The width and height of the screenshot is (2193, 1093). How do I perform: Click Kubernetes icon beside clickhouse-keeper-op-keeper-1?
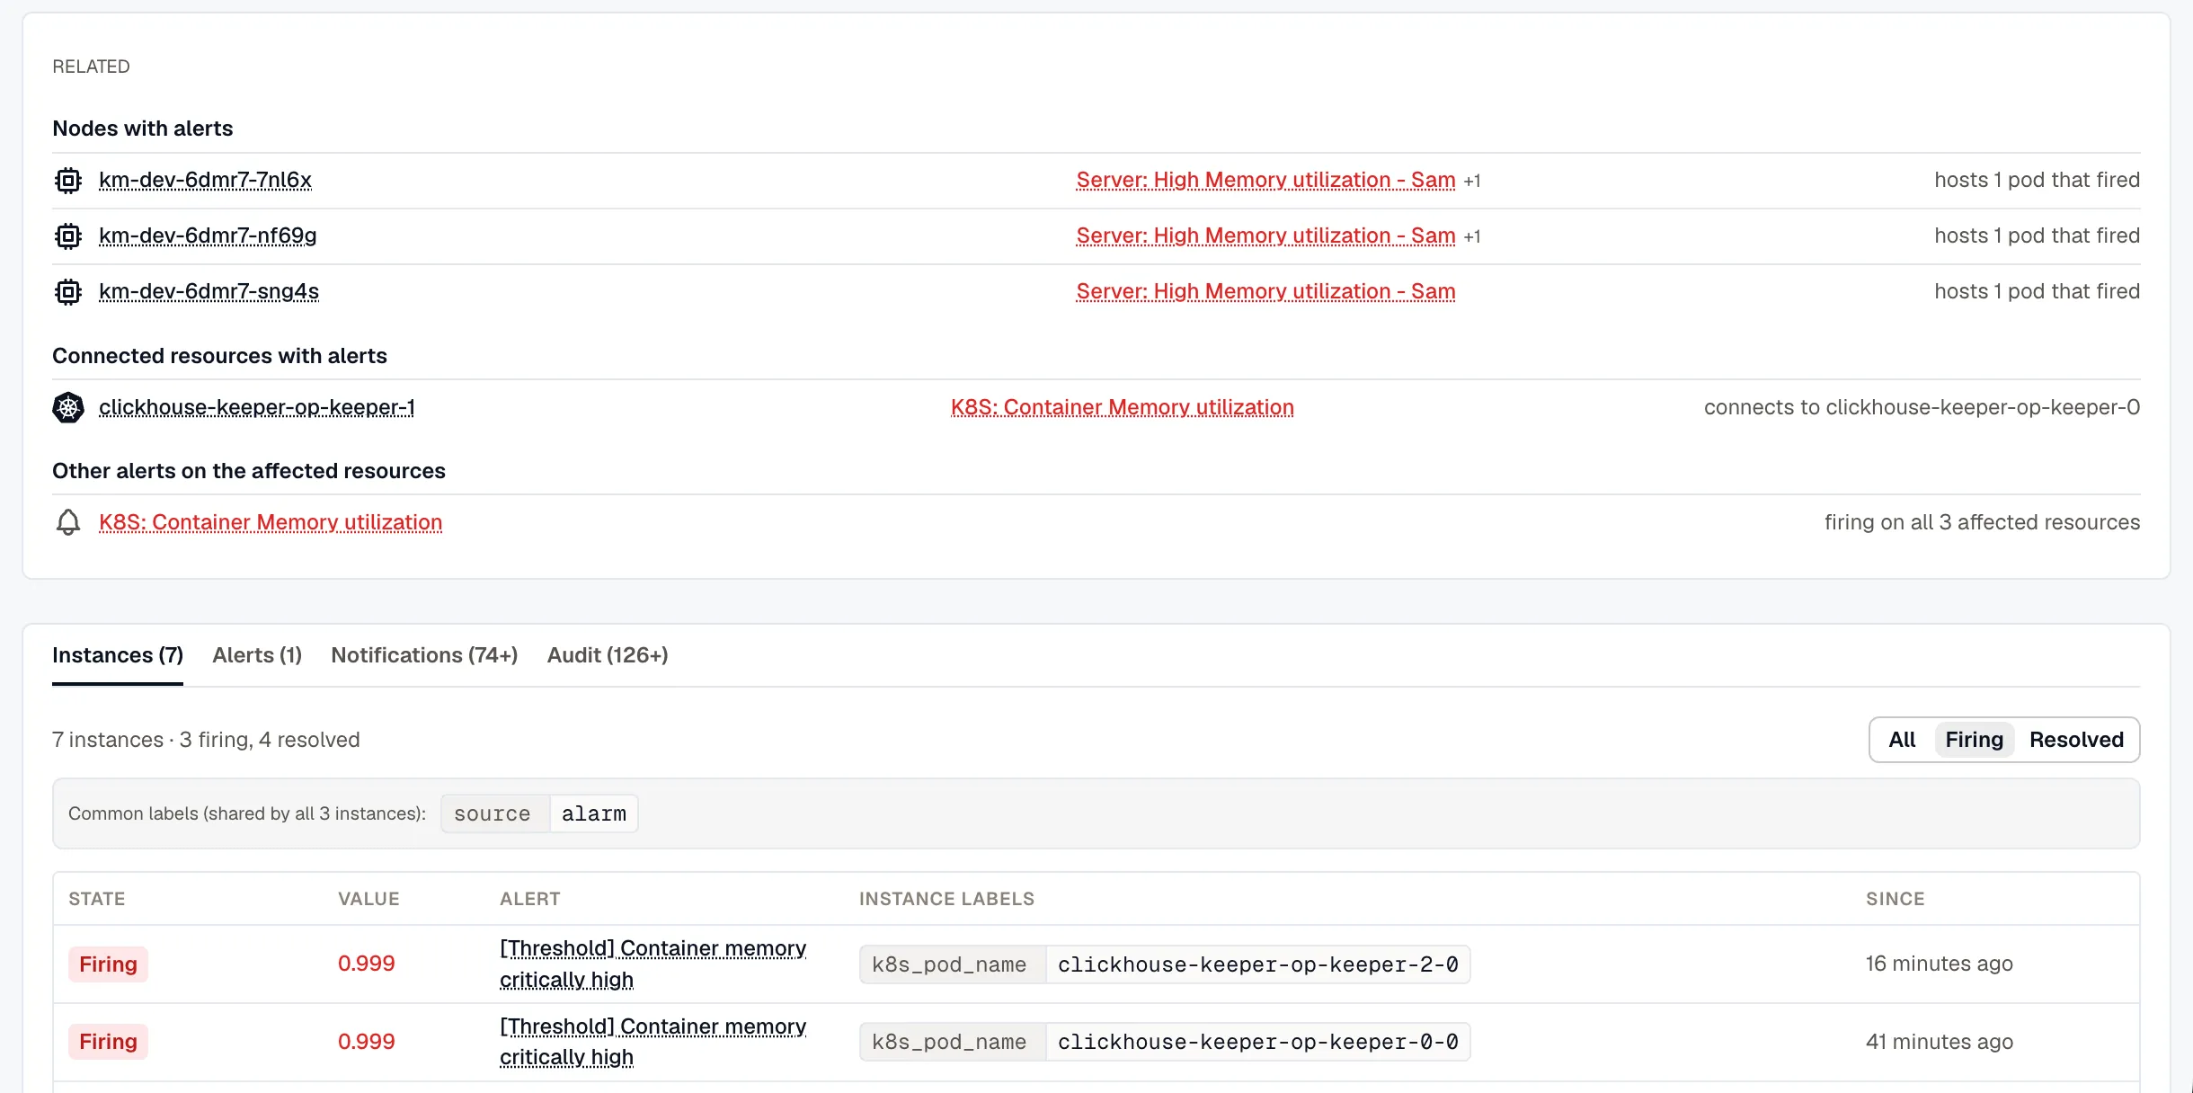pyautogui.click(x=68, y=408)
